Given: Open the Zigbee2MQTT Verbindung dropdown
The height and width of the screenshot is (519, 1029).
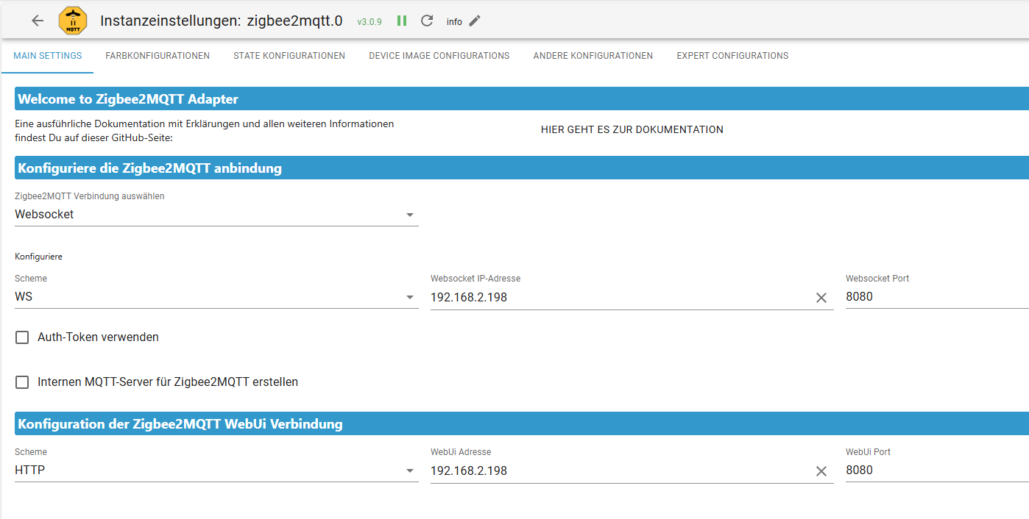Looking at the screenshot, I should tap(411, 214).
